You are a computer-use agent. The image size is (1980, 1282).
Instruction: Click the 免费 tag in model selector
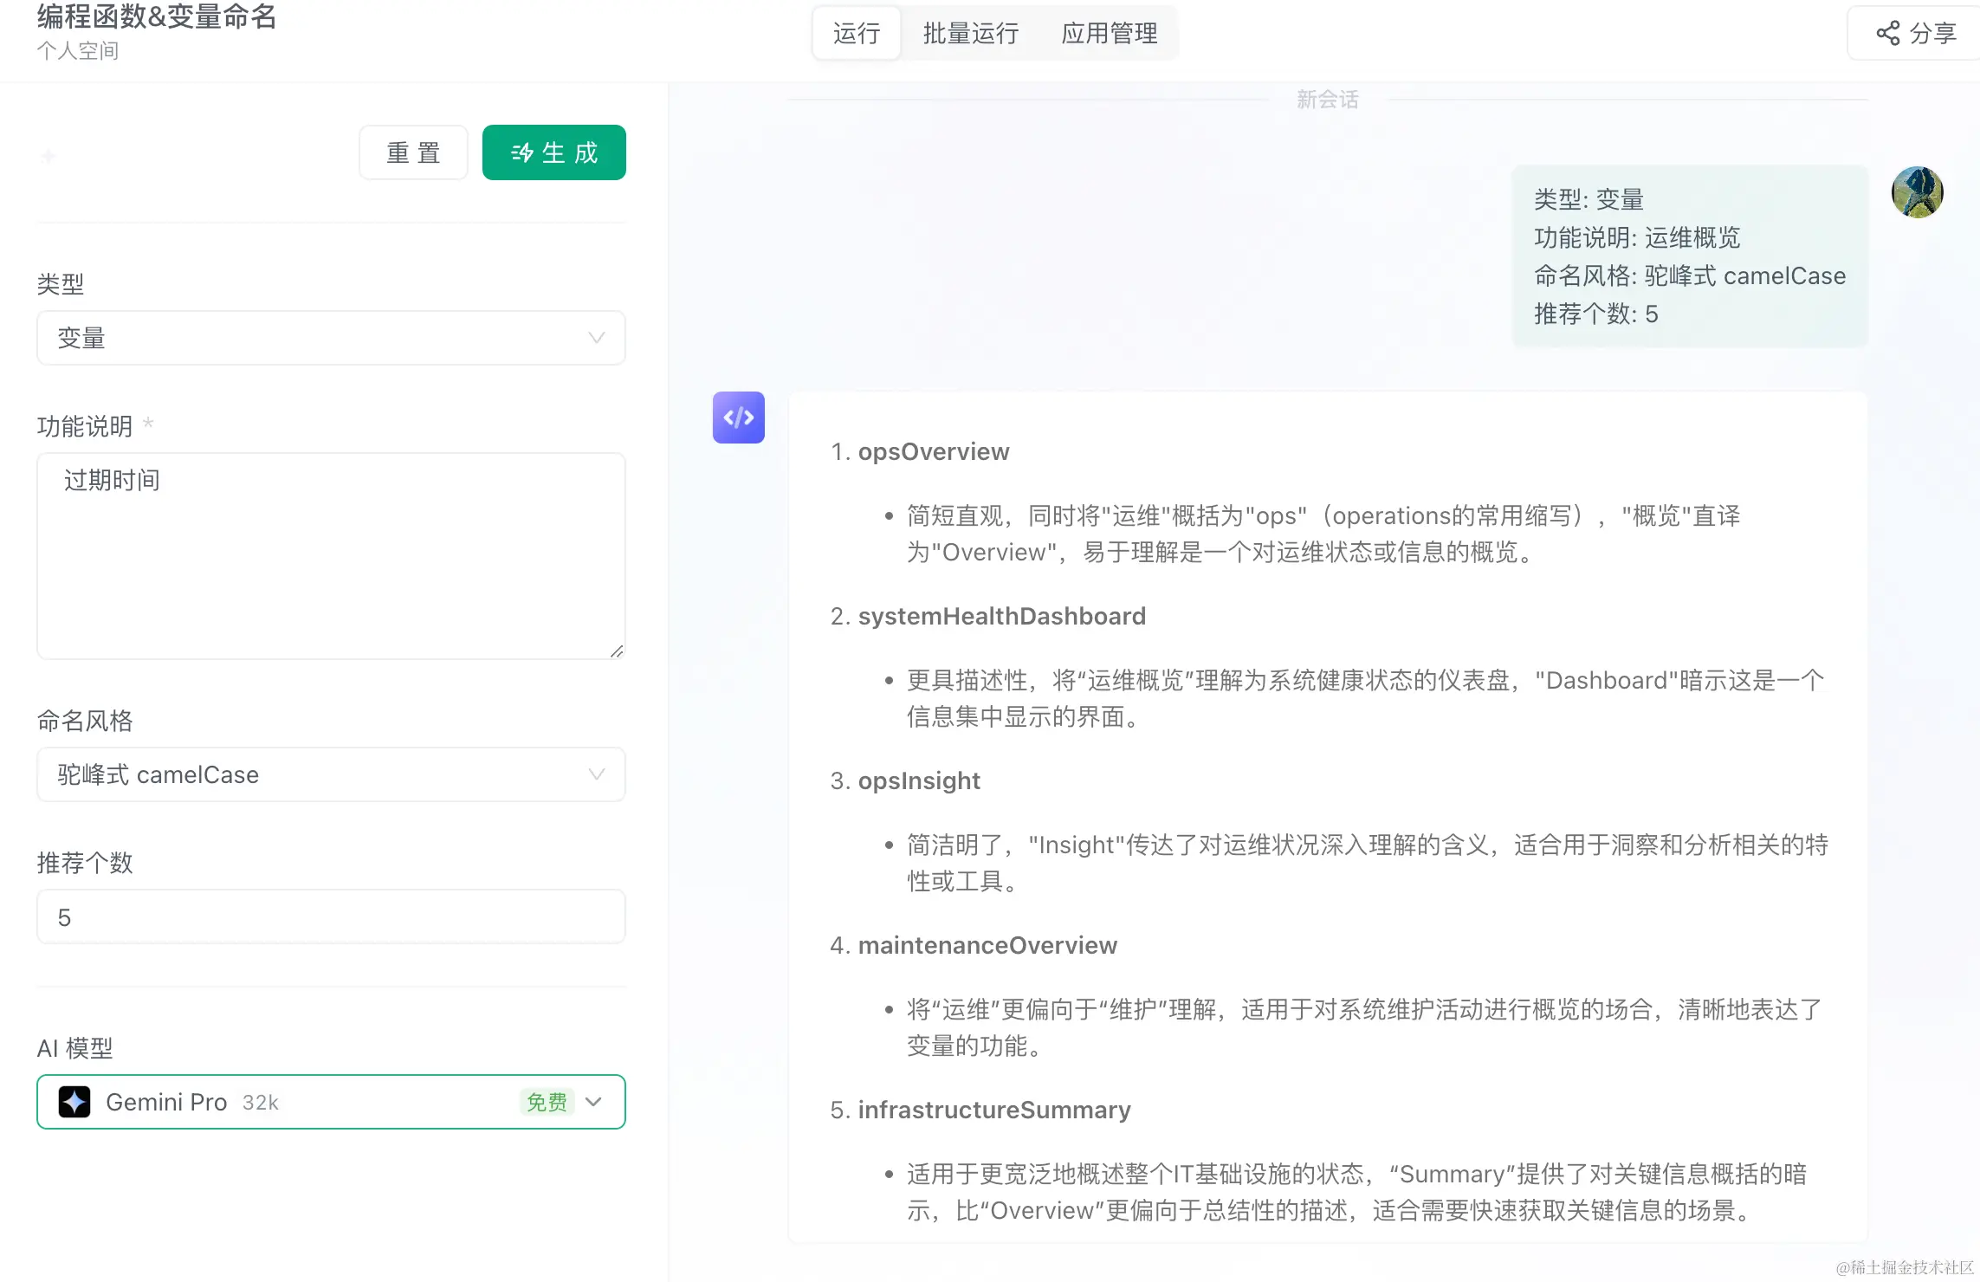click(547, 1102)
